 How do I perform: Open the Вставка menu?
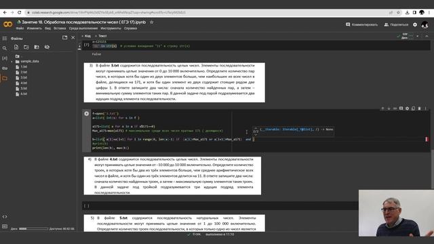60,28
